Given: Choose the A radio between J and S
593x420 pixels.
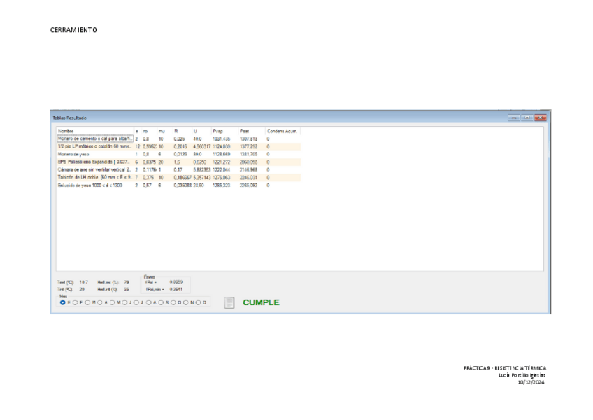Looking at the screenshot, I should point(149,302).
